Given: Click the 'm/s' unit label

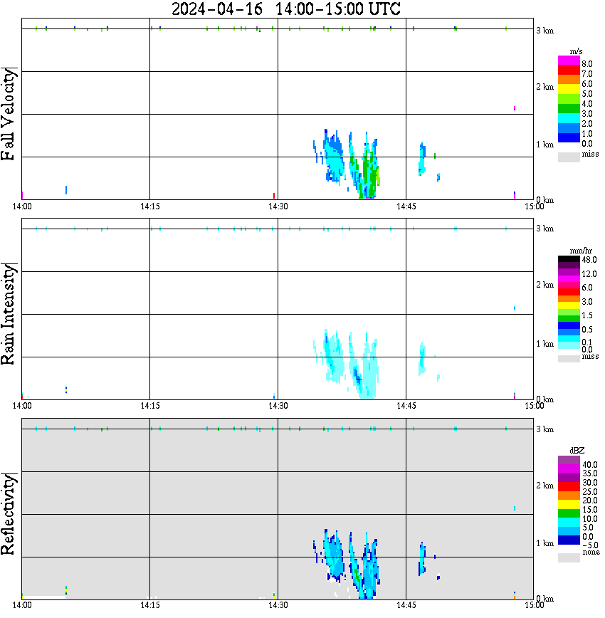Looking at the screenshot, I should [x=576, y=52].
